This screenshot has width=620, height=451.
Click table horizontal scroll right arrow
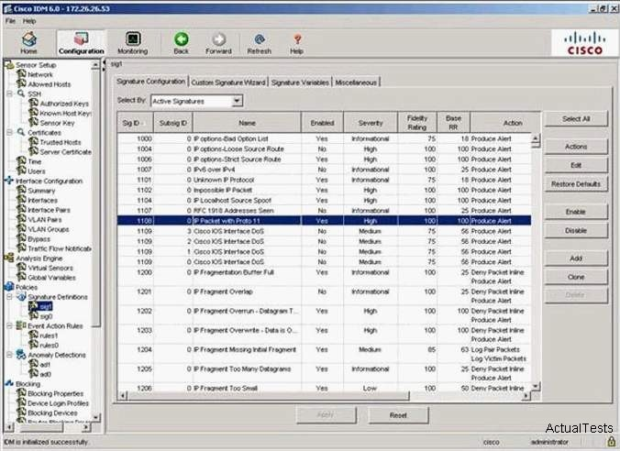tap(526, 395)
